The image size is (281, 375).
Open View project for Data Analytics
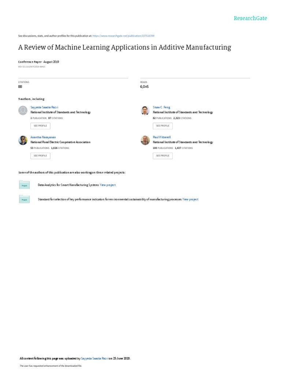[x=108, y=185]
